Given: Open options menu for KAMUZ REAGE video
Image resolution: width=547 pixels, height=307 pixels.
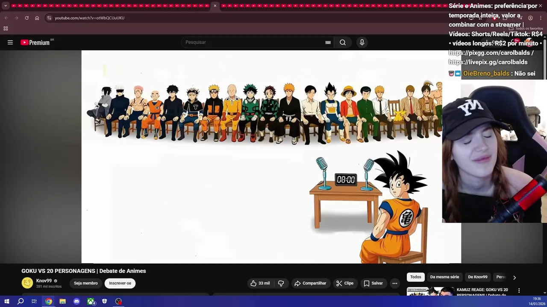Looking at the screenshot, I should tap(519, 290).
